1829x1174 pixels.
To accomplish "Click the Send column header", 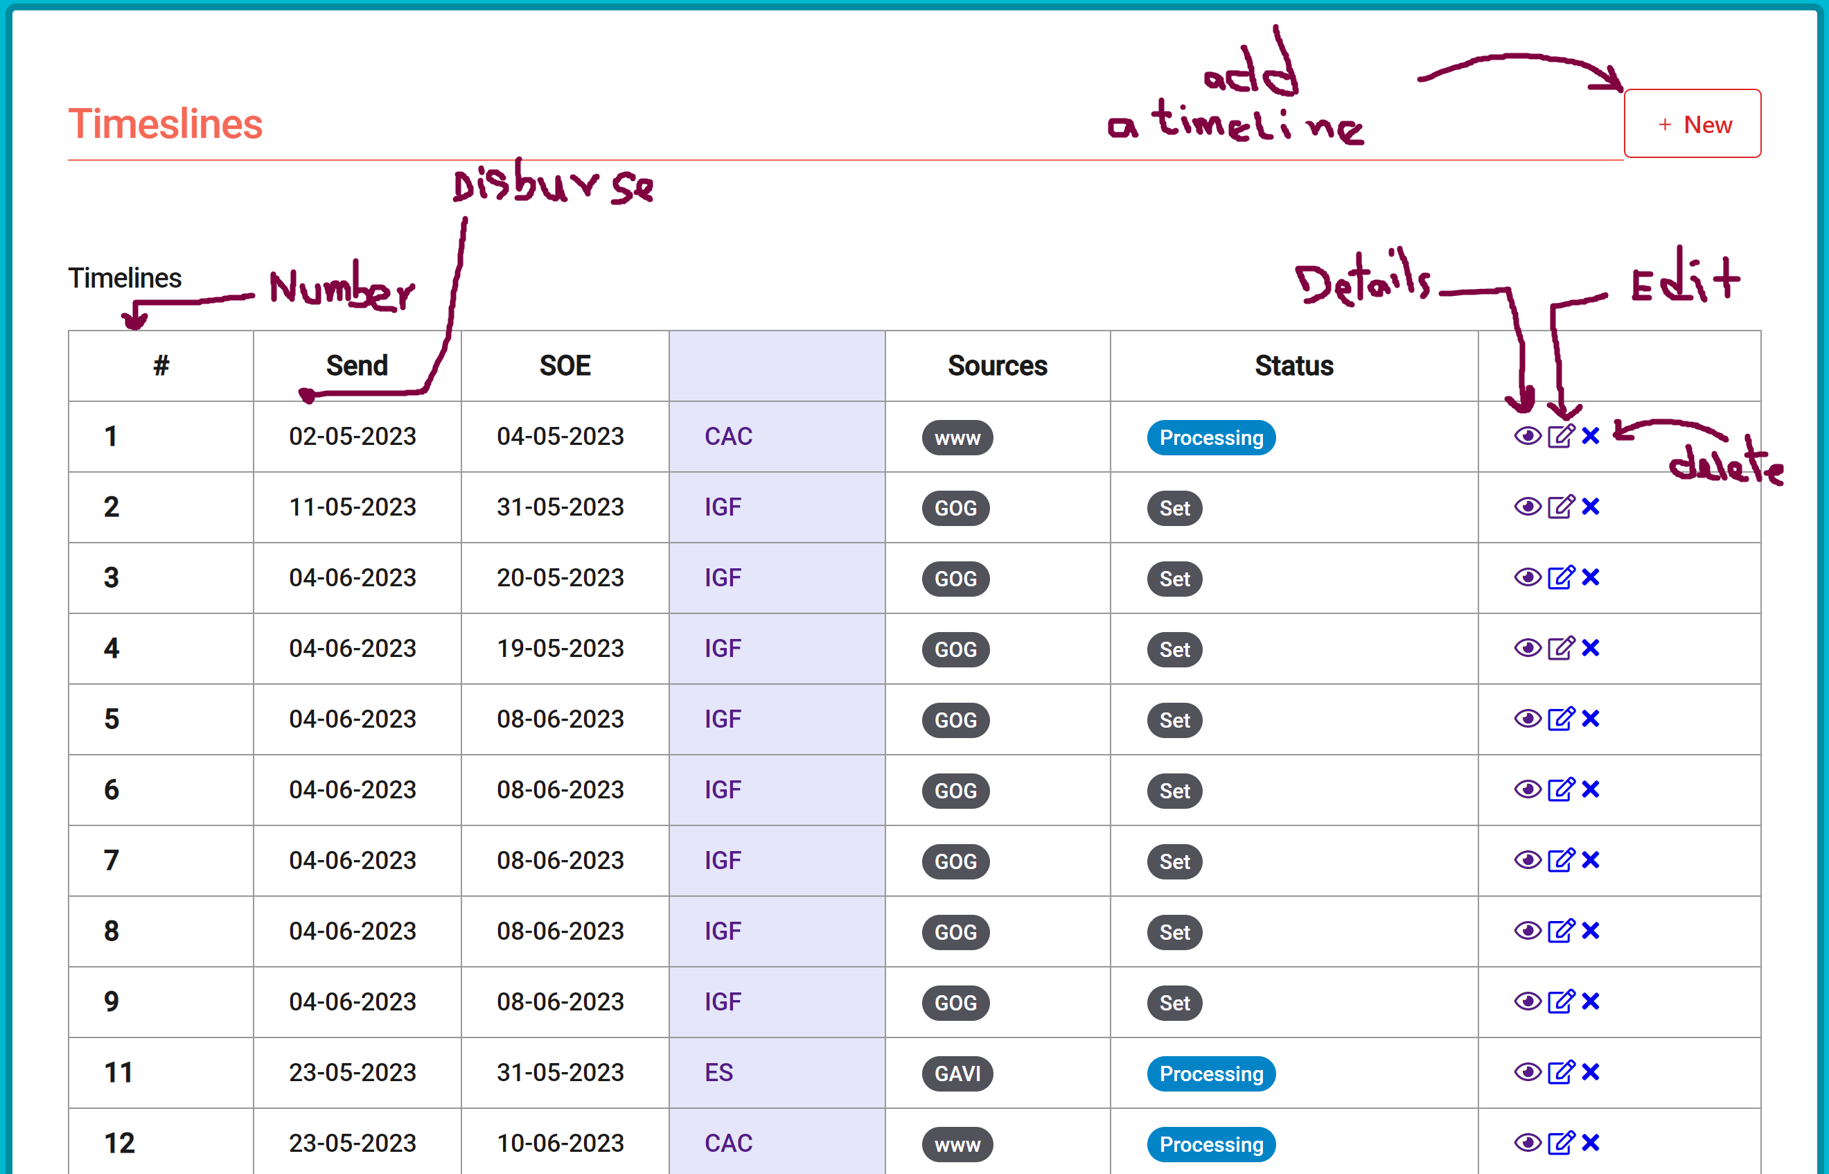I will click(357, 366).
